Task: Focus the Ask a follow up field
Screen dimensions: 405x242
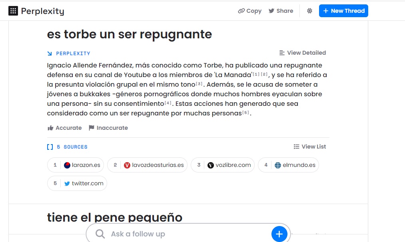Action: tap(188, 234)
